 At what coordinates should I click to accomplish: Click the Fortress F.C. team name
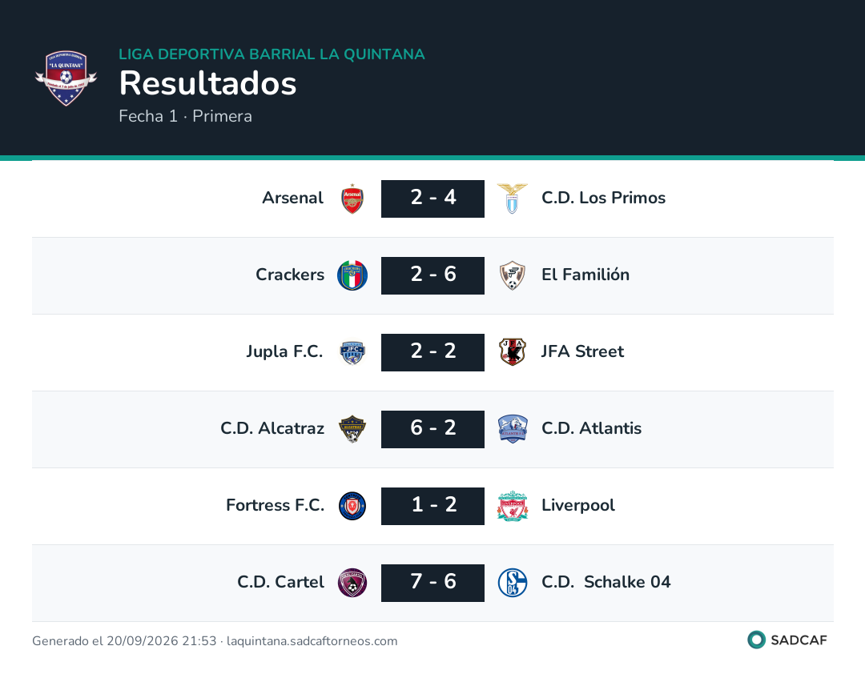tap(275, 505)
